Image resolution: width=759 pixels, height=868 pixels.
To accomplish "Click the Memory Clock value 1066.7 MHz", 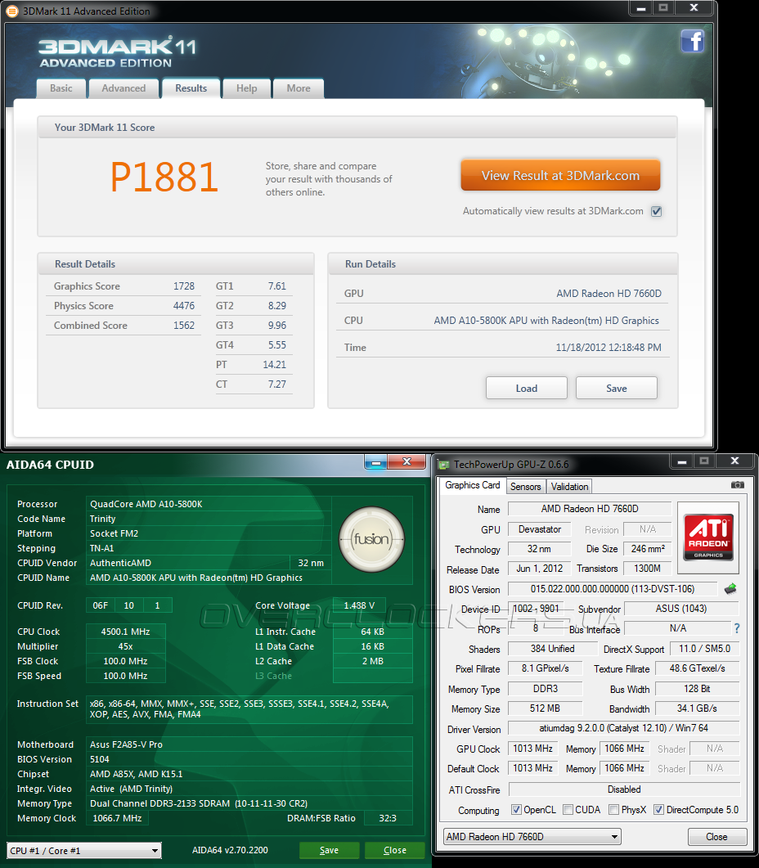I will click(x=117, y=818).
